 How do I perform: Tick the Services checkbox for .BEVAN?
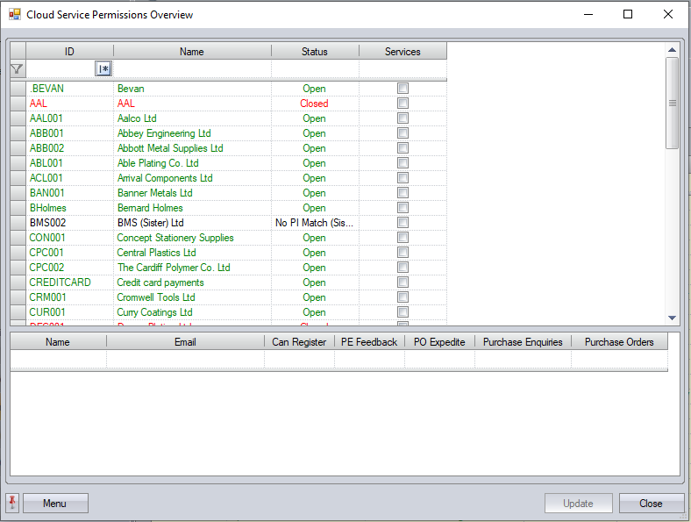coord(402,89)
